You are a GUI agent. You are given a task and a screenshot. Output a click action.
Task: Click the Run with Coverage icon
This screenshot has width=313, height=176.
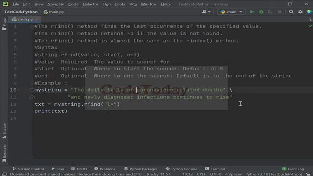pos(270,12)
